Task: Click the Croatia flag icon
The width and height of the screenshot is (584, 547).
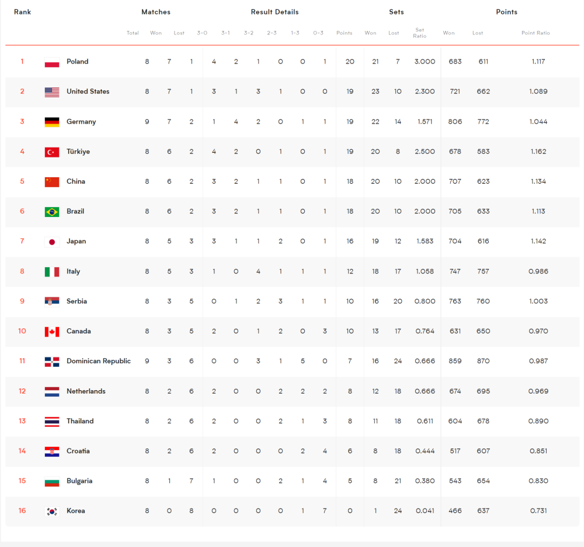Action: pyautogui.click(x=52, y=451)
